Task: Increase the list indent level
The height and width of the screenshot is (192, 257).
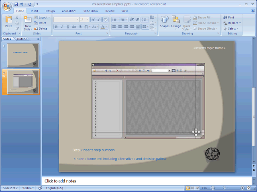Action: point(137,20)
